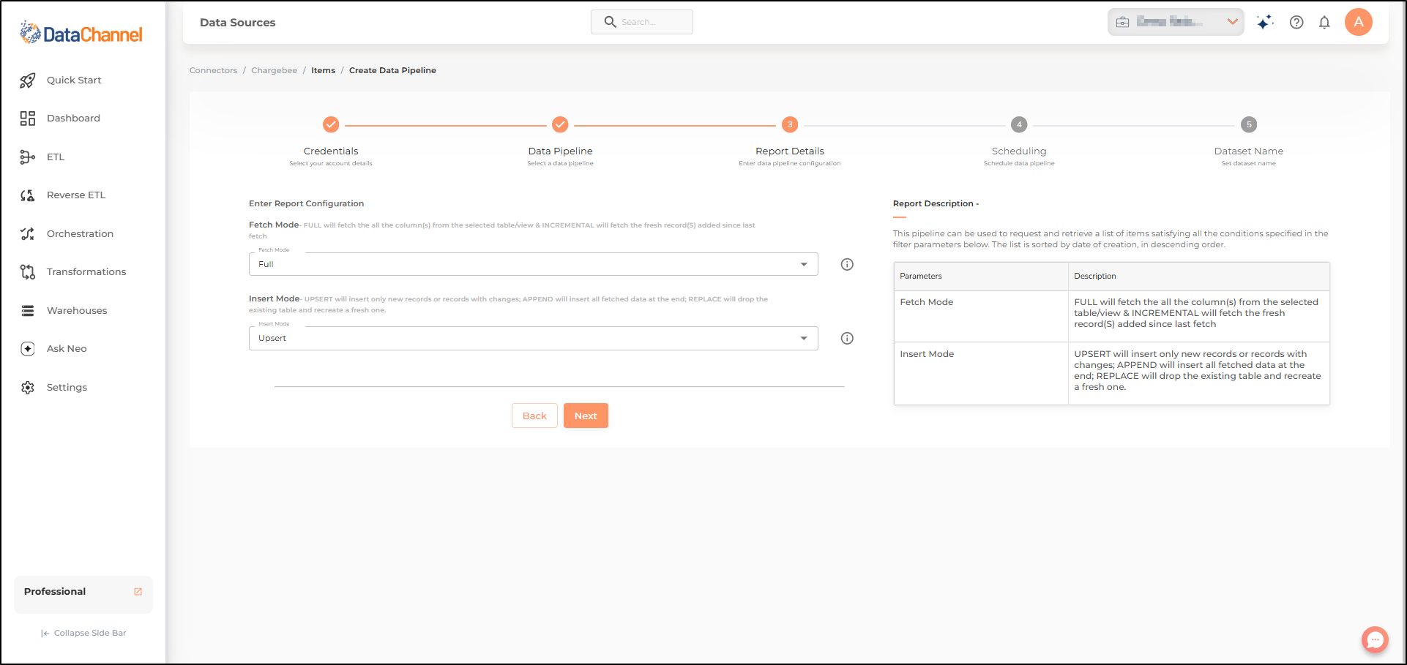The width and height of the screenshot is (1407, 665).
Task: Open the Warehouses stack icon
Action: click(x=28, y=311)
